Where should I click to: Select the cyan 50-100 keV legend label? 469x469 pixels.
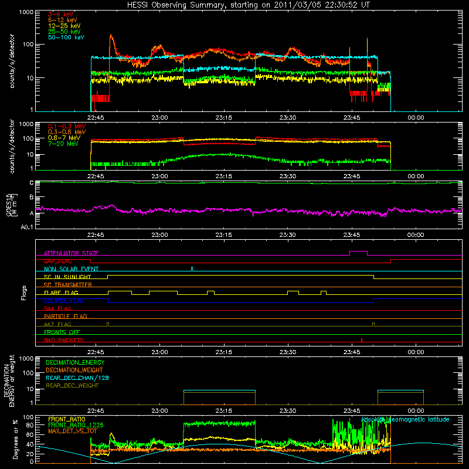tap(66, 38)
